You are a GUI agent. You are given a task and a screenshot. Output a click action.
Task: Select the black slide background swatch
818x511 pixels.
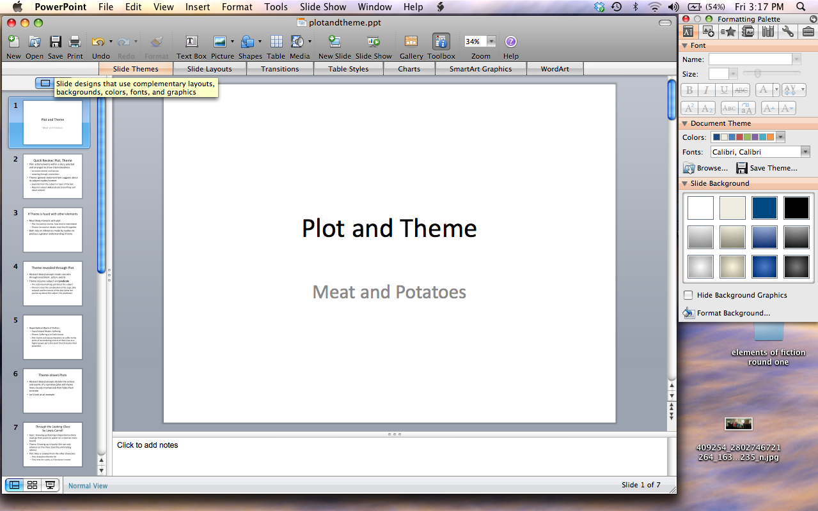(x=796, y=207)
